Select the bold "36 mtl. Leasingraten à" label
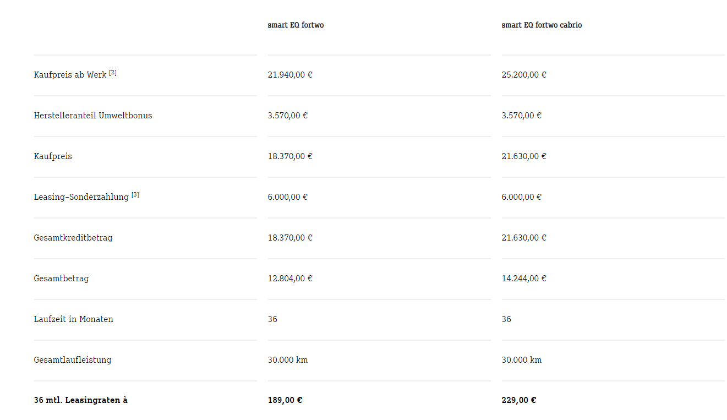Viewport: 727px width, 420px height. pyautogui.click(x=80, y=400)
